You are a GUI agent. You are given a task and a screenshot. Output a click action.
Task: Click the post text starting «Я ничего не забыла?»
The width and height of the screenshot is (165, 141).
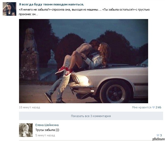pyautogui.click(x=84, y=12)
